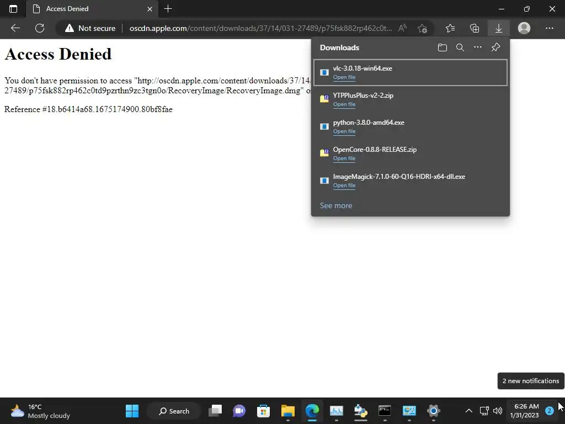565x424 pixels.
Task: Open Read aloud icon in address bar
Action: 402,28
